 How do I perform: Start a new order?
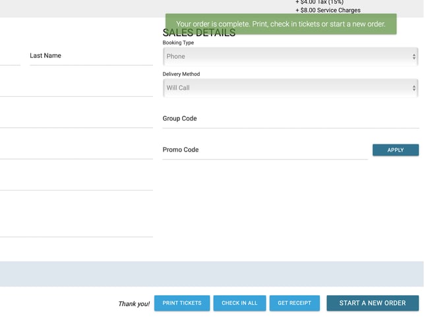(x=373, y=303)
